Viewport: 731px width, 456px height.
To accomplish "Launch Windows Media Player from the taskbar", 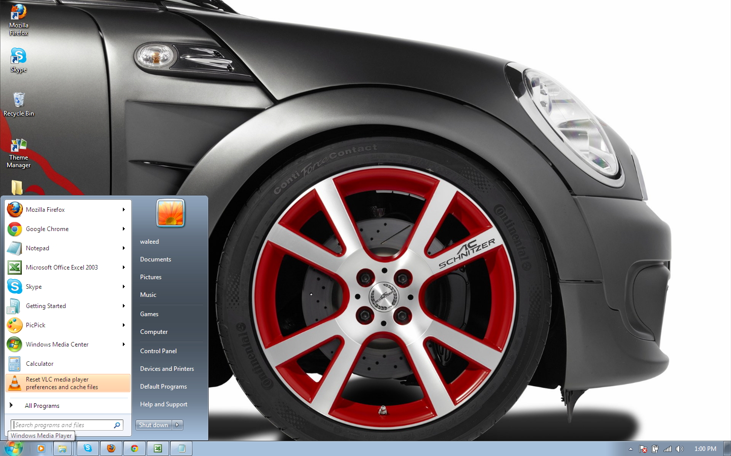I will point(41,448).
